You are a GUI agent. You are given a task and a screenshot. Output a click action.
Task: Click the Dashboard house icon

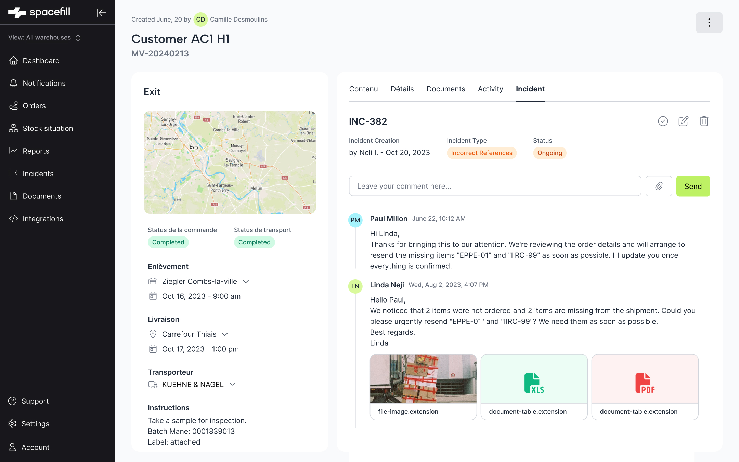13,60
